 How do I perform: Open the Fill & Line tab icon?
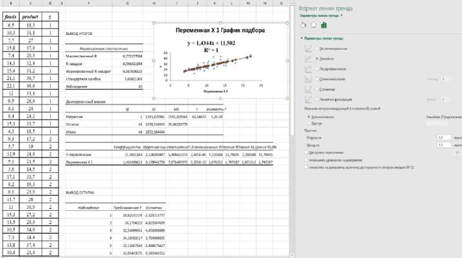pos(303,25)
